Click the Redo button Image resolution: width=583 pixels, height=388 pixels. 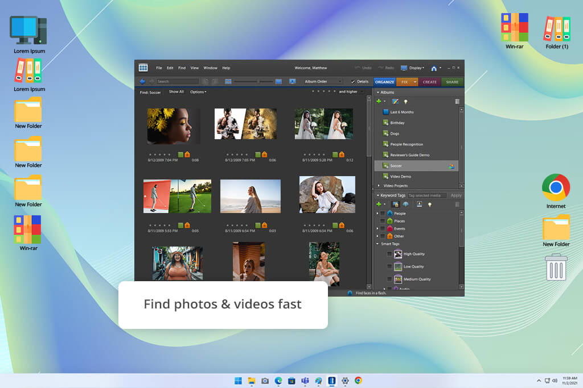point(386,68)
